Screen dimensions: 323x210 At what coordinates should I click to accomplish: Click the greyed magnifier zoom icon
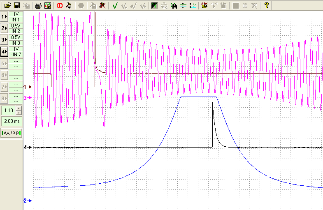(164, 6)
